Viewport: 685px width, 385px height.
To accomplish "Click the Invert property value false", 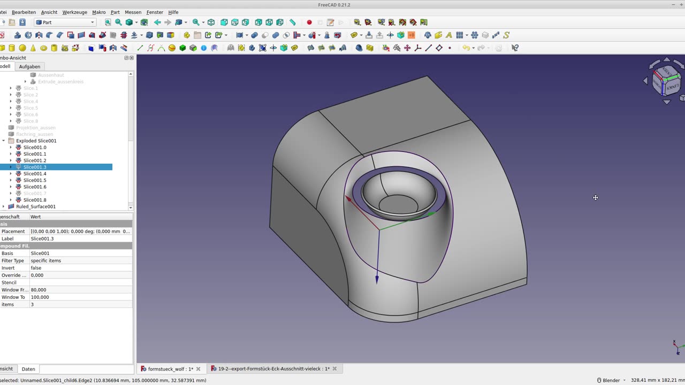I will (x=80, y=268).
